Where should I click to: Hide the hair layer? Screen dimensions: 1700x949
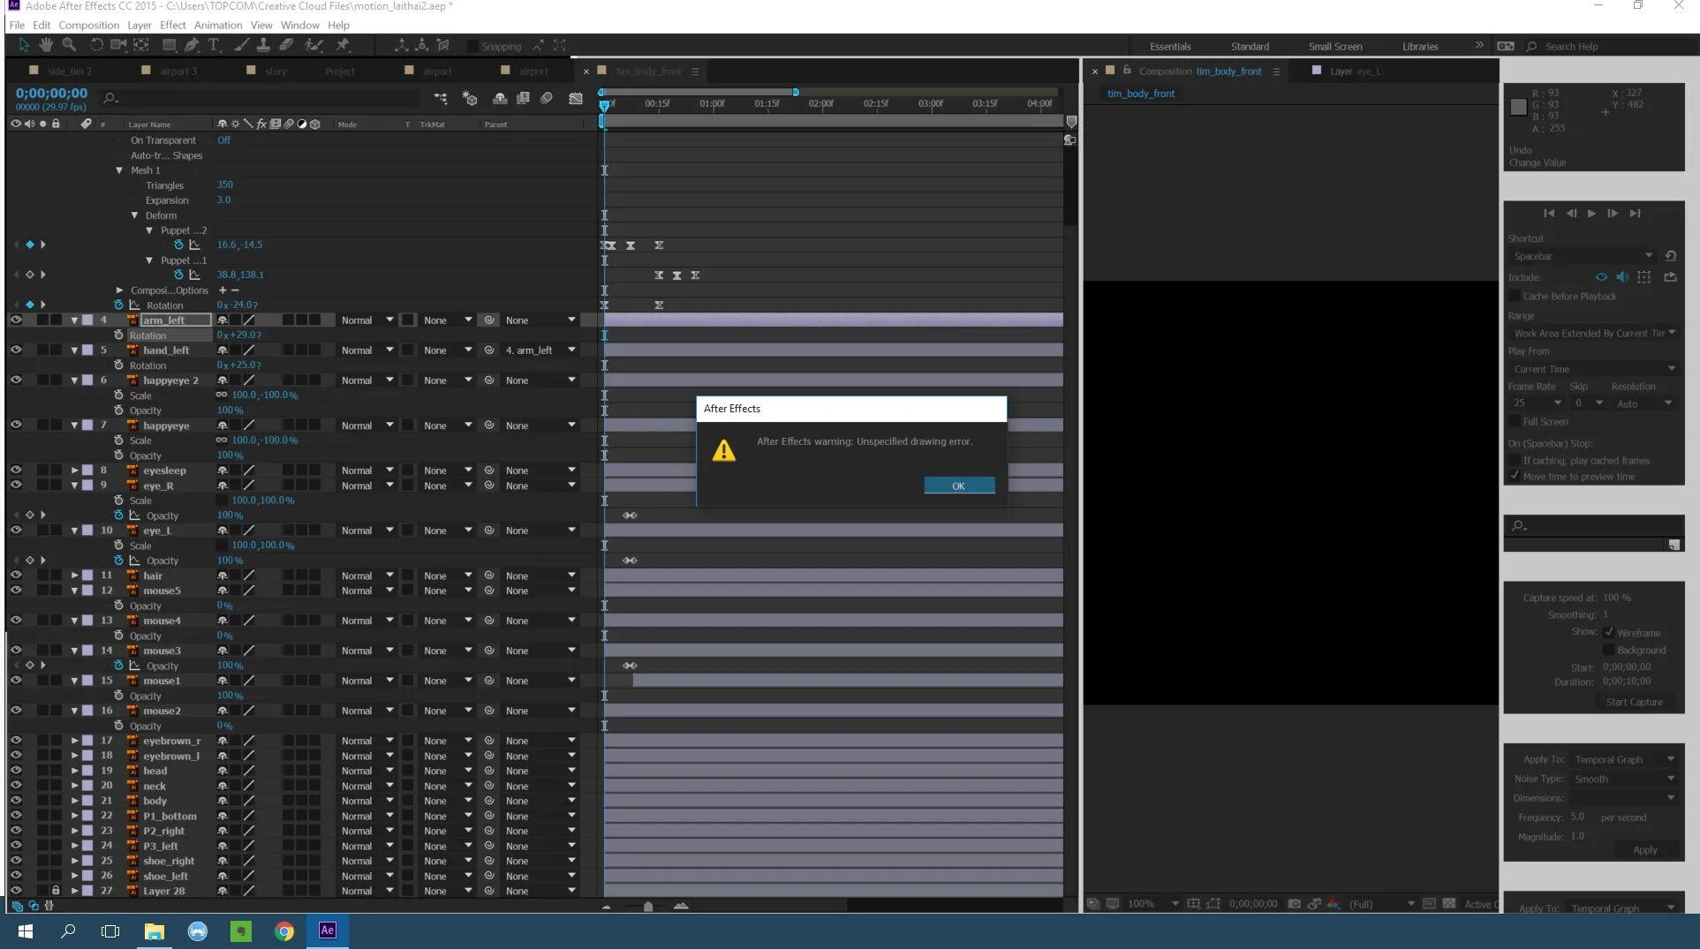(16, 576)
